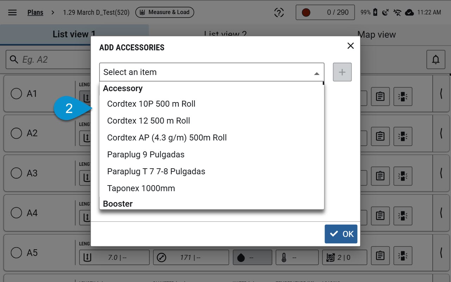Click the plan name 1.29 March D_Test(520)
451x282 pixels.
96,12
